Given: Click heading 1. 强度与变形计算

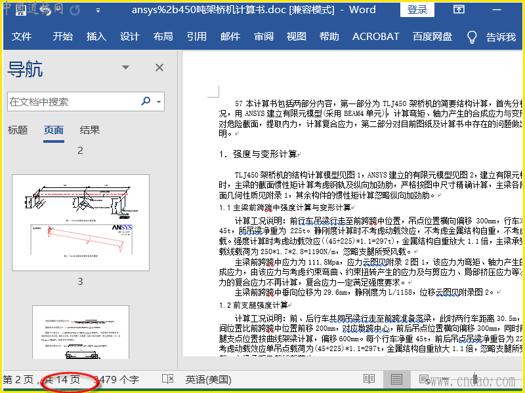Looking at the screenshot, I should tap(260, 154).
